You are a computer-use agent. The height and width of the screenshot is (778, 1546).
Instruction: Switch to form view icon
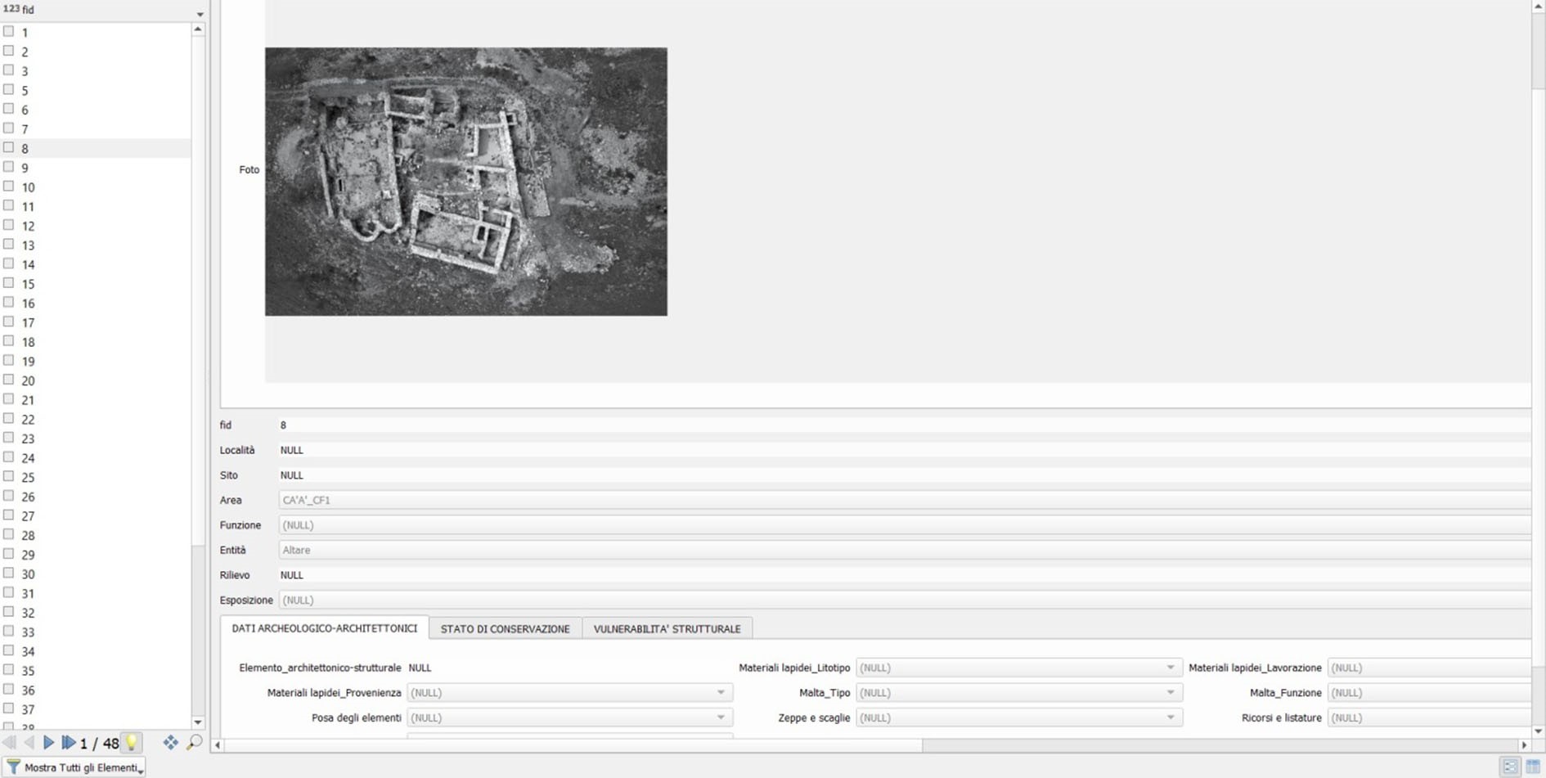tap(1510, 767)
